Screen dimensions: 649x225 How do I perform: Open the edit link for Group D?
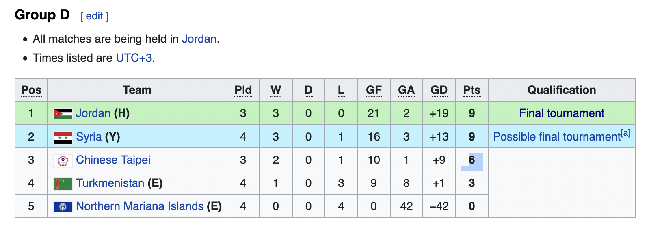click(x=94, y=16)
